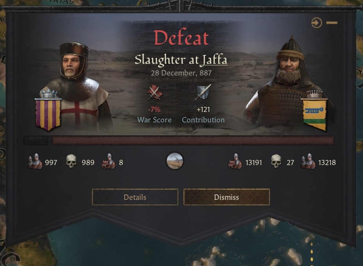Click the 997 initial soldiers icon
The image size is (363, 266).
click(35, 161)
